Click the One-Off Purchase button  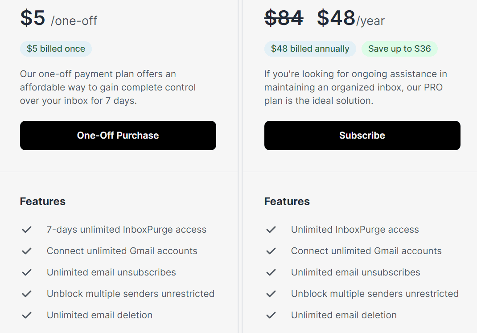tap(118, 135)
